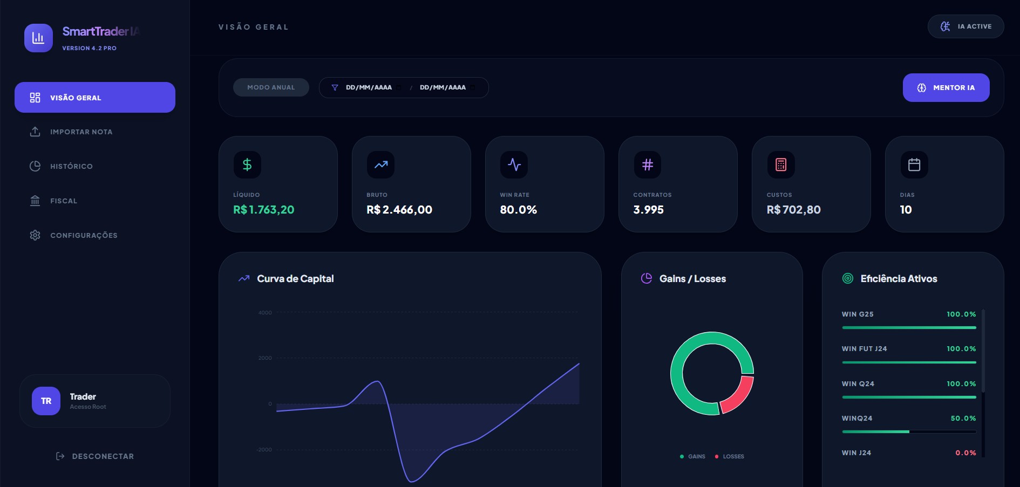This screenshot has width=1020, height=487.
Task: Click the SmartTrader IA logo icon
Action: click(38, 38)
